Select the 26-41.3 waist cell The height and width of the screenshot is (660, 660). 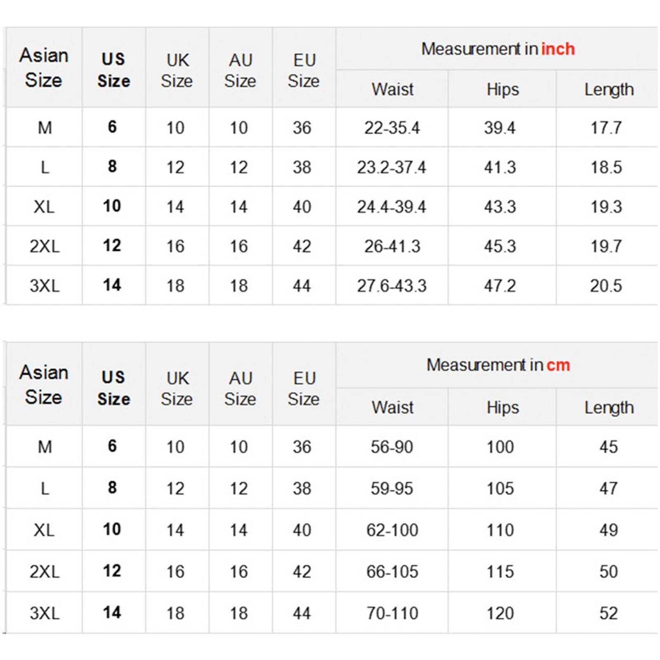[392, 246]
